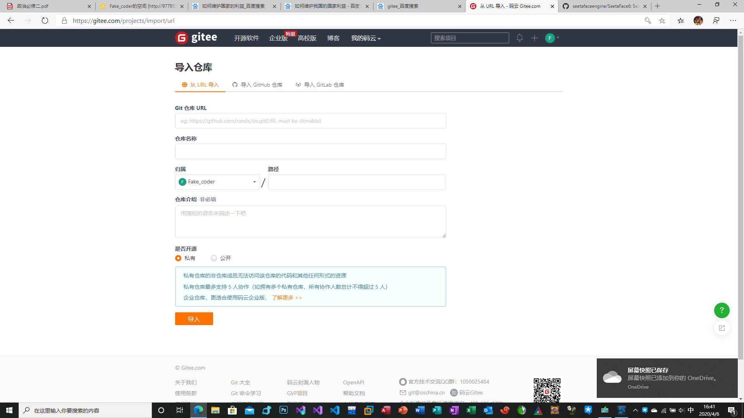Open the 了解更多 link about enterprise repos
Image resolution: width=744 pixels, height=418 pixels.
[x=286, y=298]
